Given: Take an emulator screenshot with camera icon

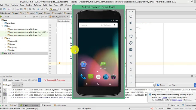Looking at the screenshot, I should tap(131, 50).
